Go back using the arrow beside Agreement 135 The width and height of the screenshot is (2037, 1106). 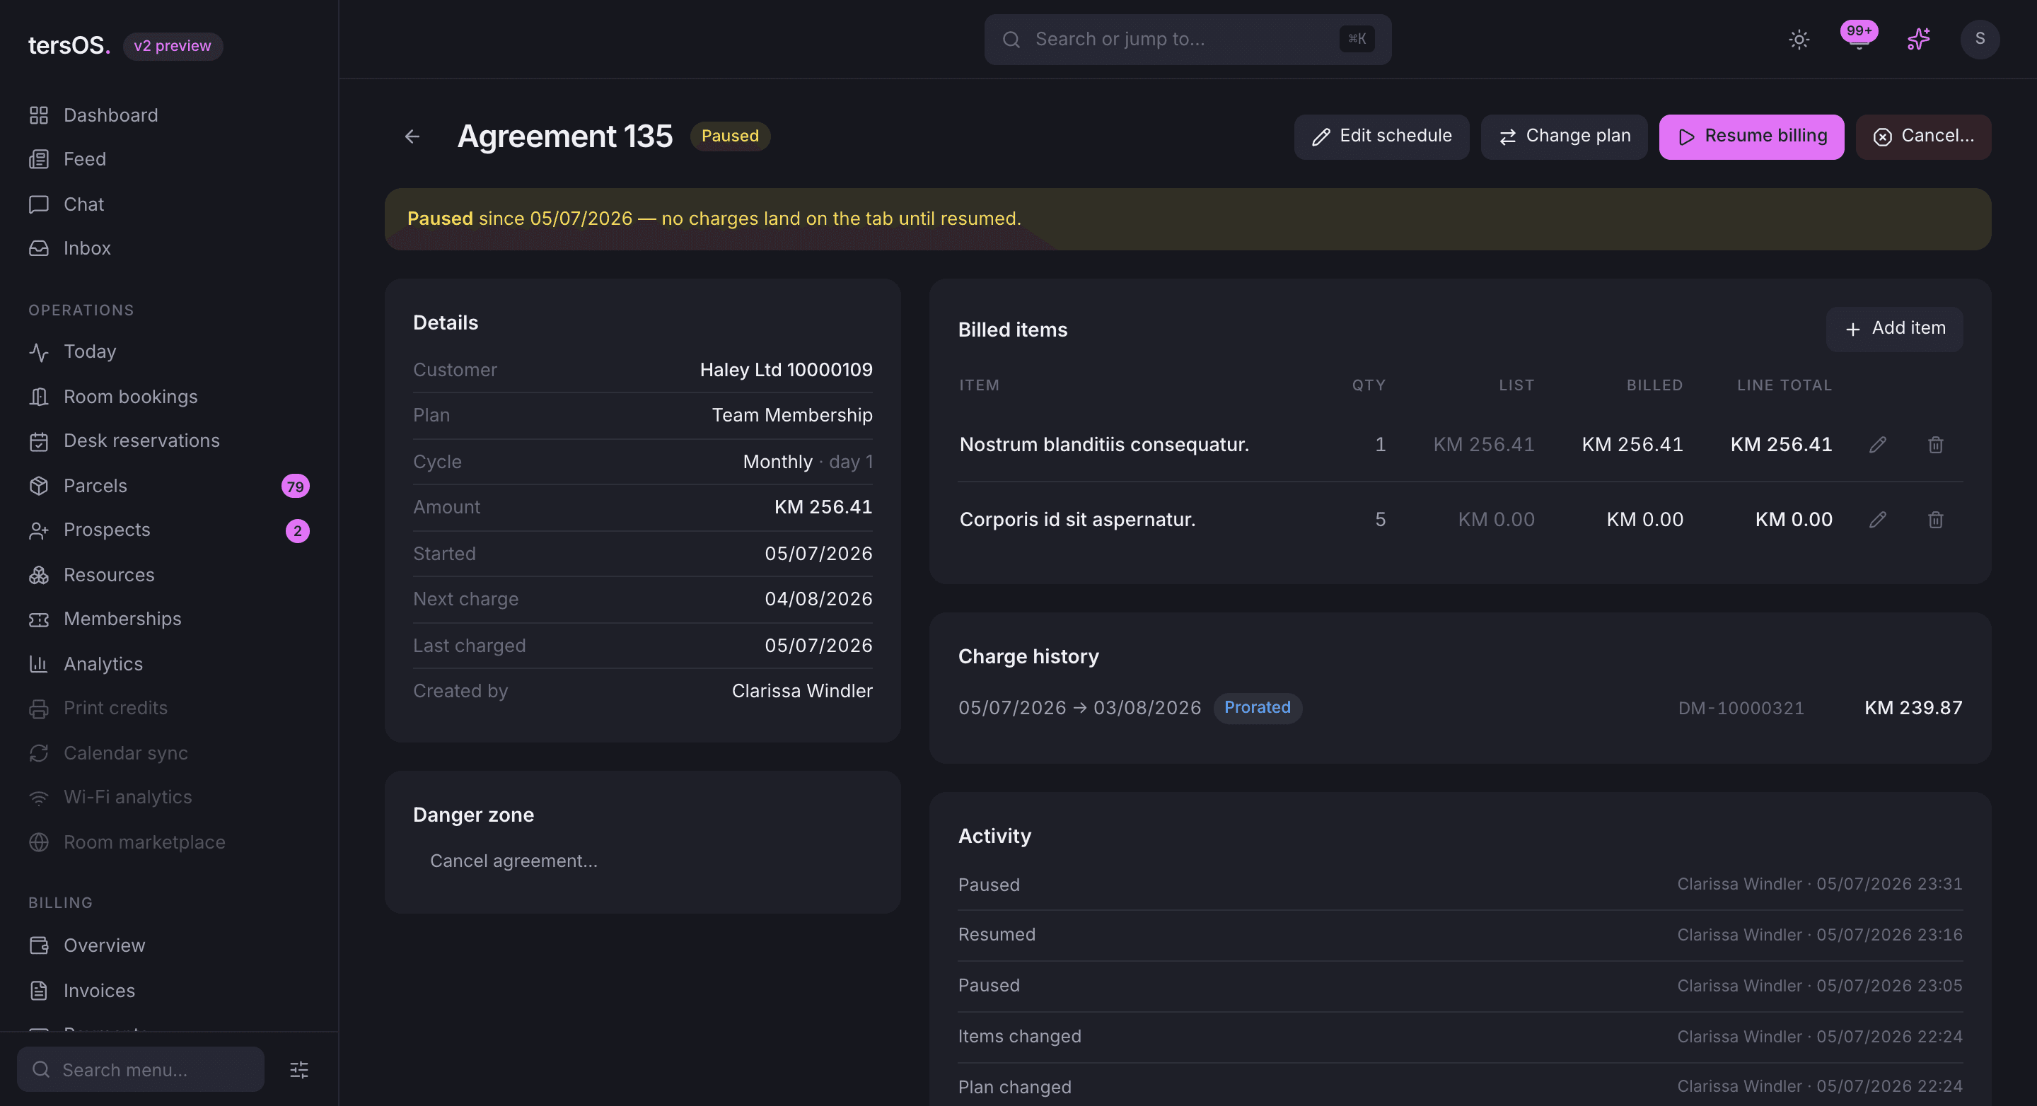[412, 136]
